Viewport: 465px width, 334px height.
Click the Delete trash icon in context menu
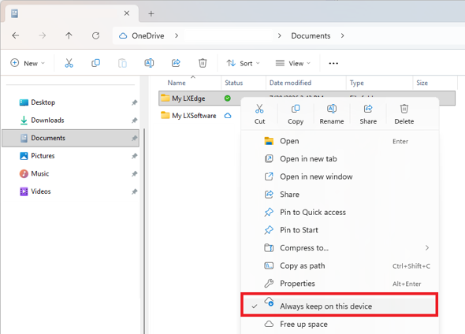pos(404,109)
